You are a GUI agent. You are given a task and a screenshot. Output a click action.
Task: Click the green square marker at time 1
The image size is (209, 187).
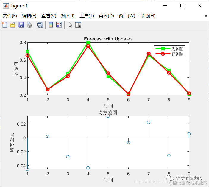pos(27,51)
